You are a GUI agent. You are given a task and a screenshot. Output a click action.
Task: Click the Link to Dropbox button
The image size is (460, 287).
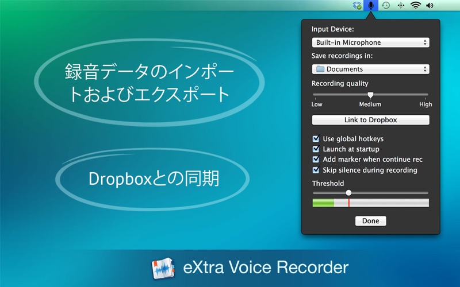(x=370, y=120)
